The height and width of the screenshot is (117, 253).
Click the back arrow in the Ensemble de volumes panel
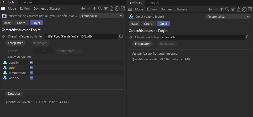[83, 9]
